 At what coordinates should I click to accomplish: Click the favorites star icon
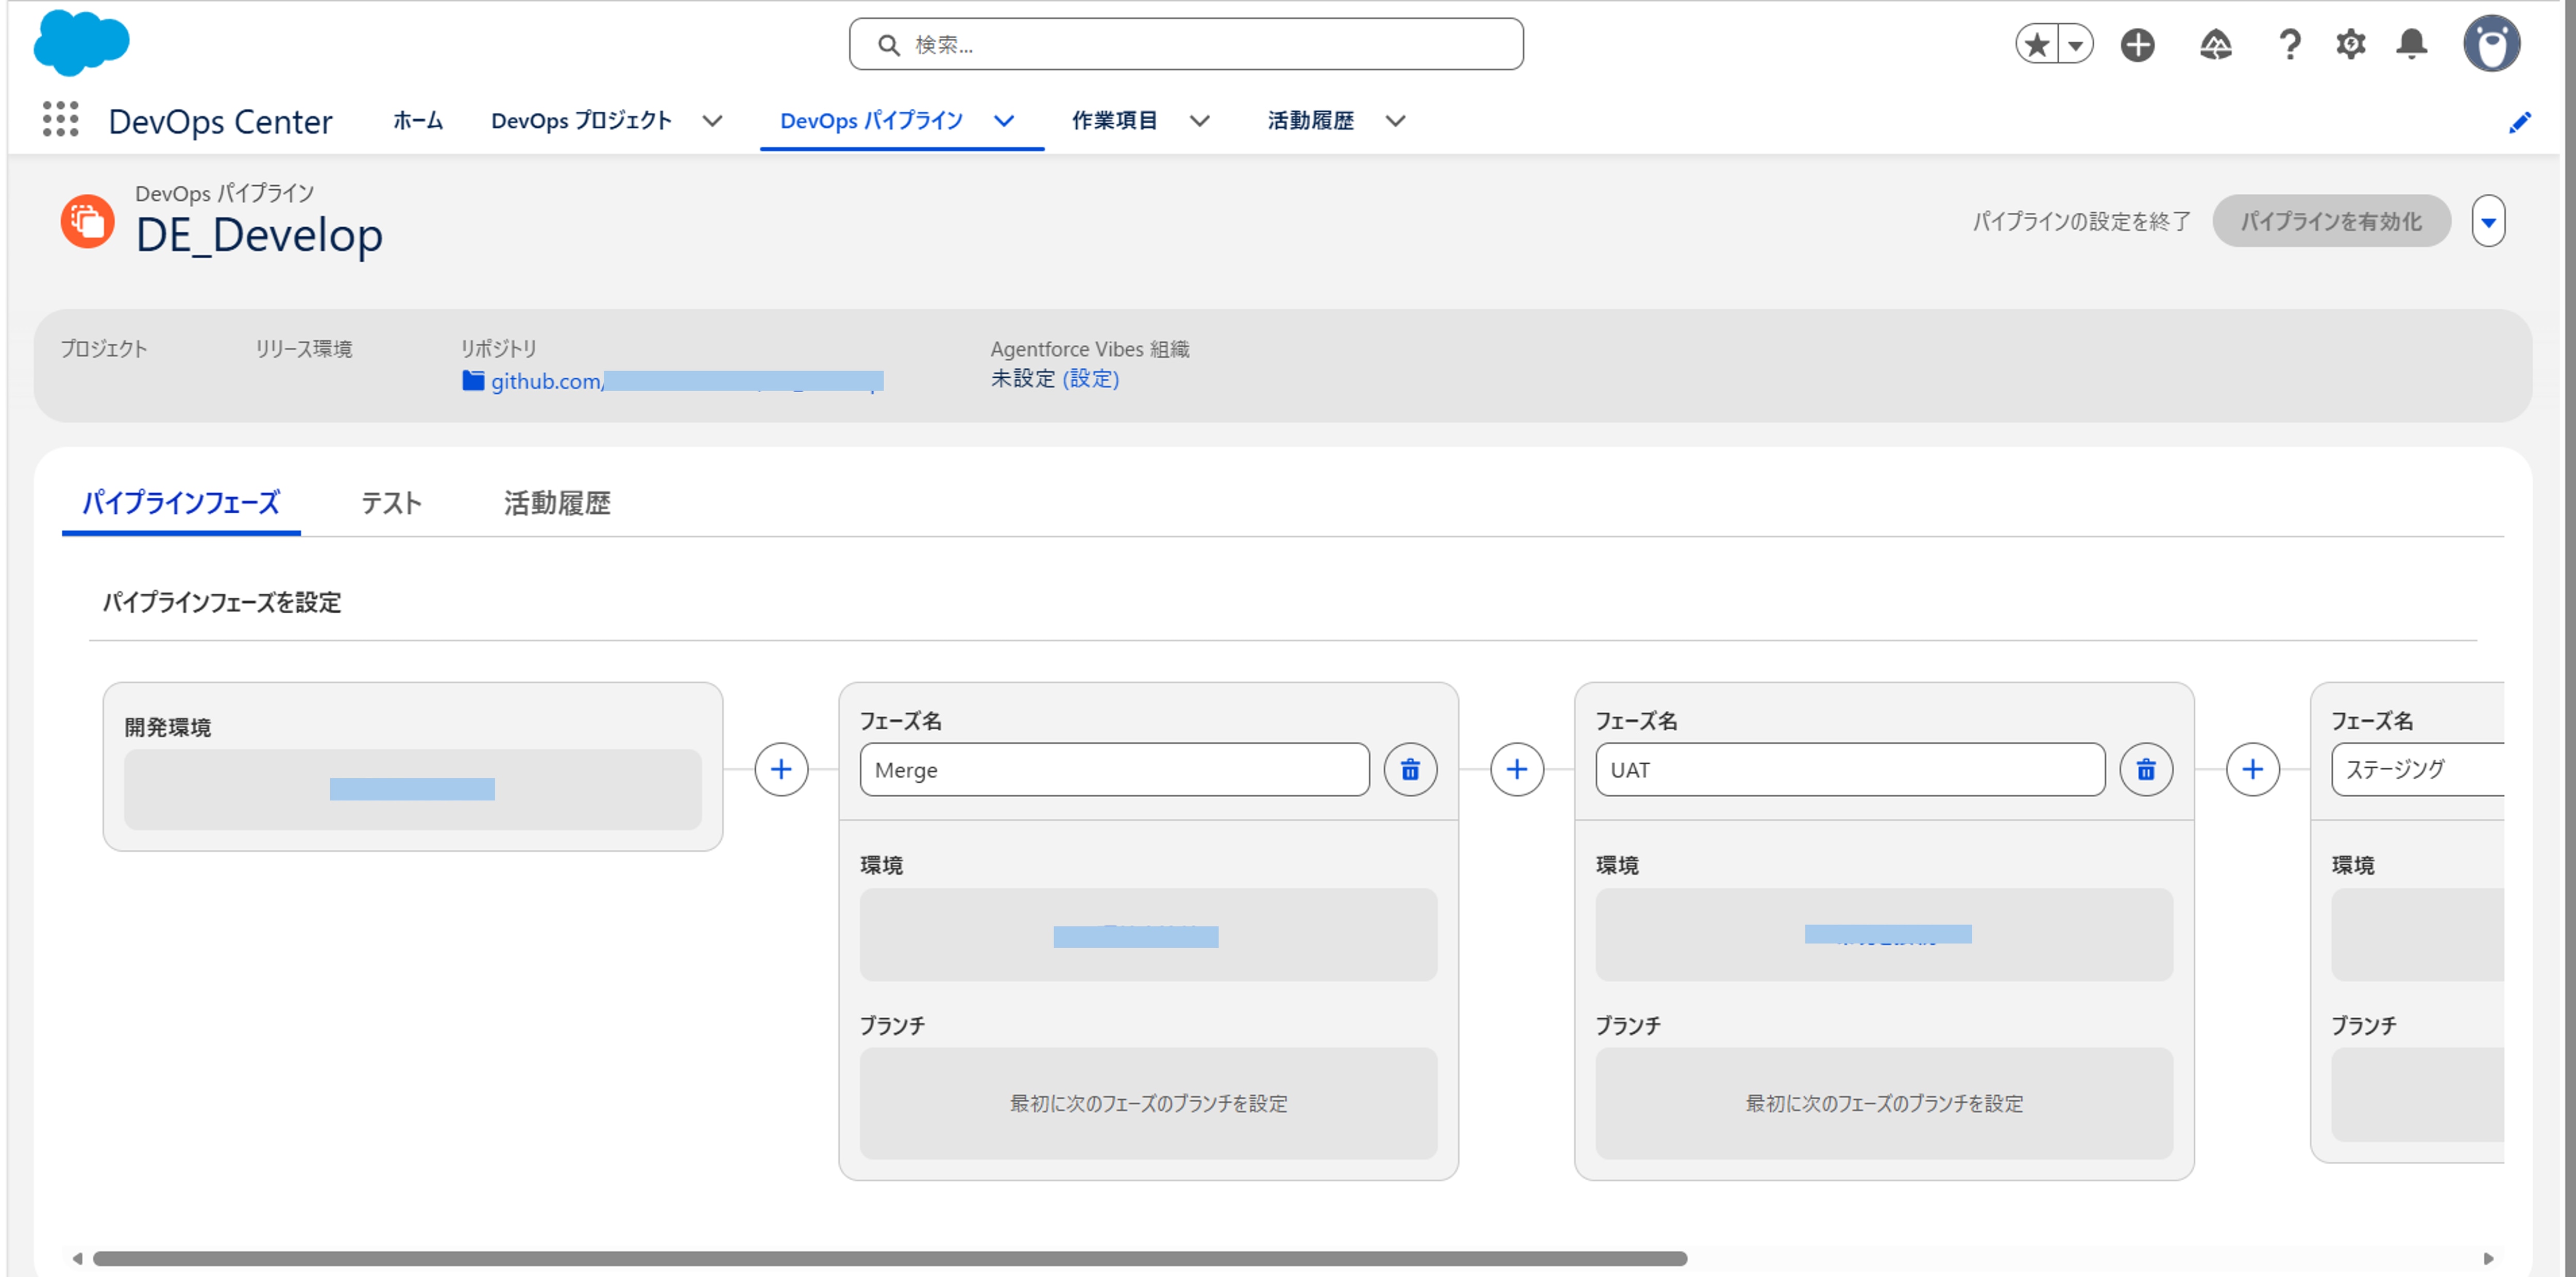click(2037, 45)
